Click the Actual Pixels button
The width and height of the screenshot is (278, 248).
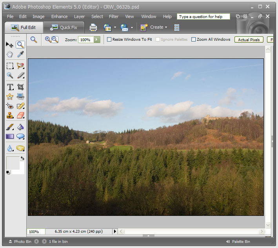[249, 40]
